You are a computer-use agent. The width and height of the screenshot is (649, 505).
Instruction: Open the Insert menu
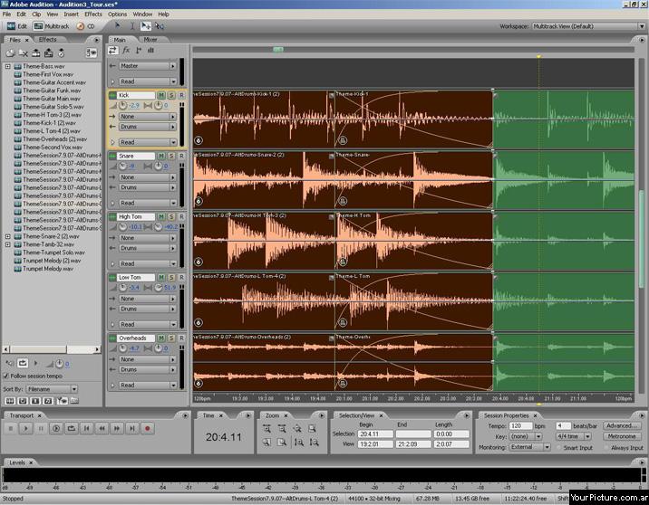click(72, 14)
